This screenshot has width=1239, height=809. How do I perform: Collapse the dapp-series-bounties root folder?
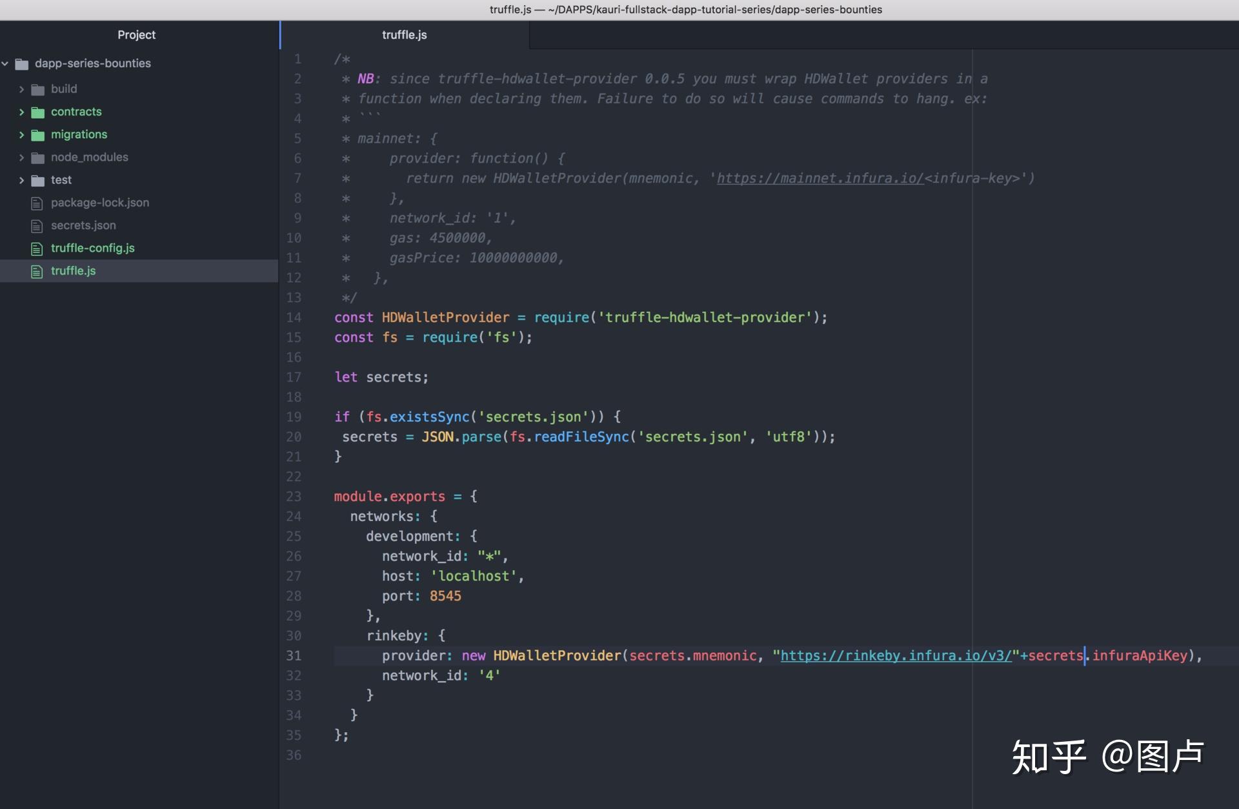5,63
